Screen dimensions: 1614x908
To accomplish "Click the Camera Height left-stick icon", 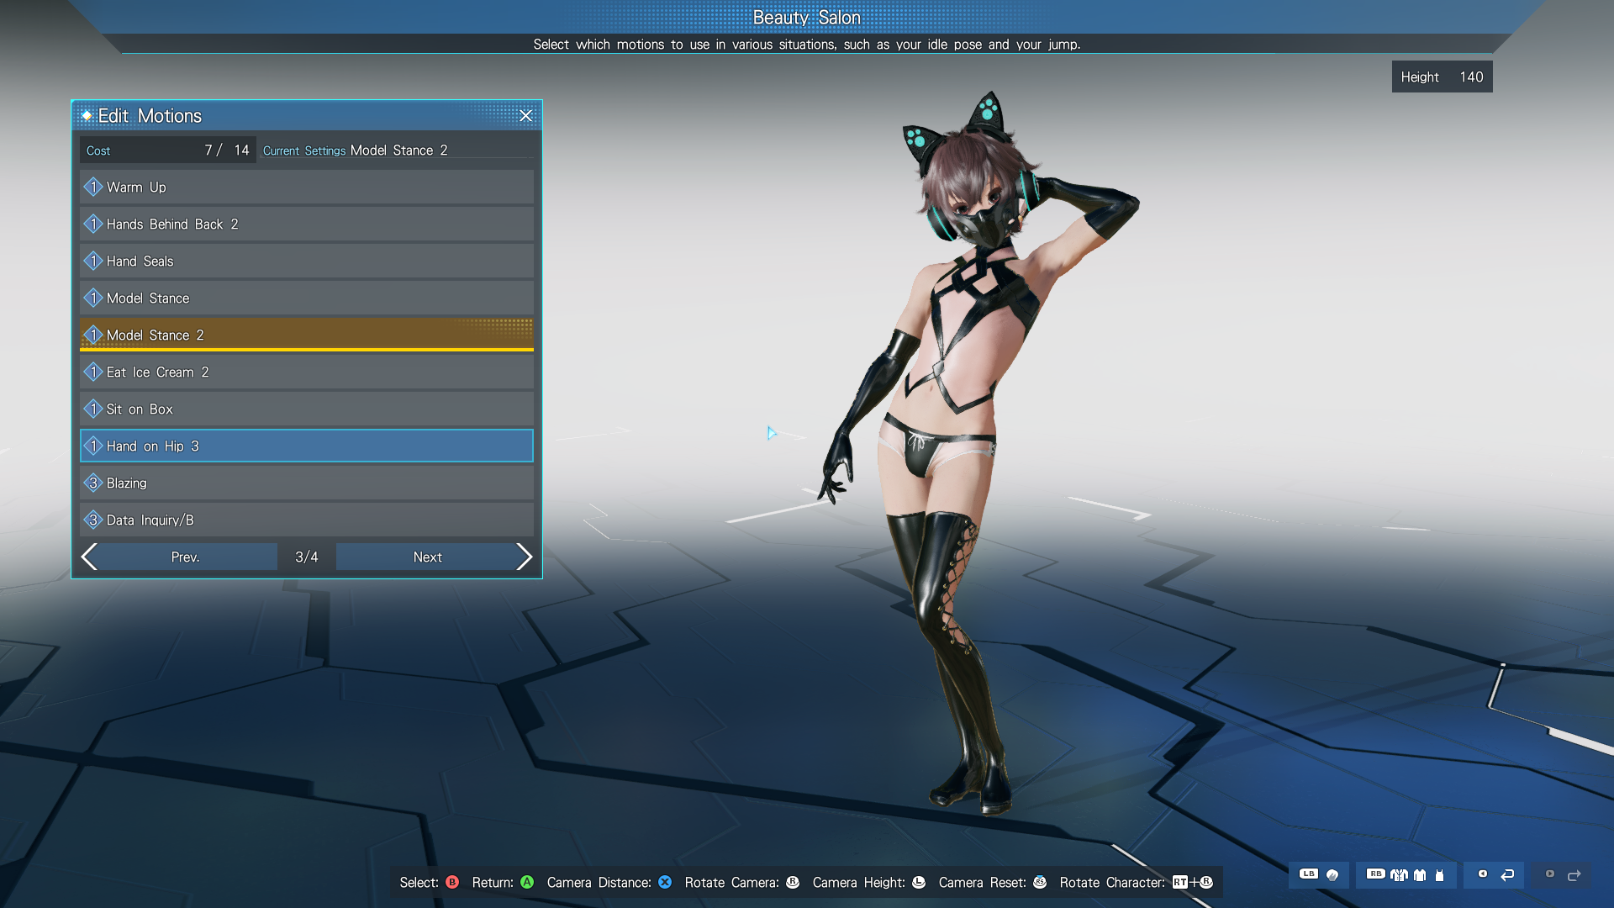I will pyautogui.click(x=919, y=882).
